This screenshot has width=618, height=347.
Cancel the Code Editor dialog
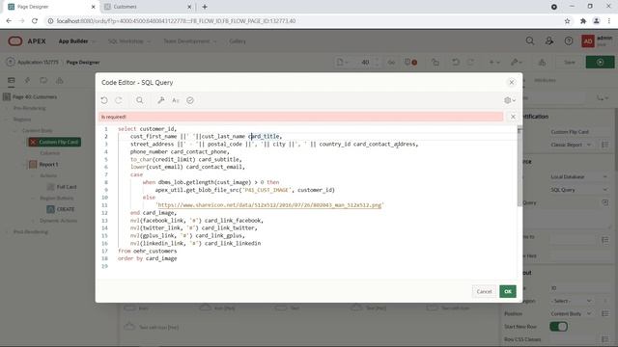[x=484, y=291]
